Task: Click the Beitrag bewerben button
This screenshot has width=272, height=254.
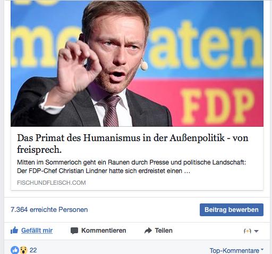Action: coord(232,210)
